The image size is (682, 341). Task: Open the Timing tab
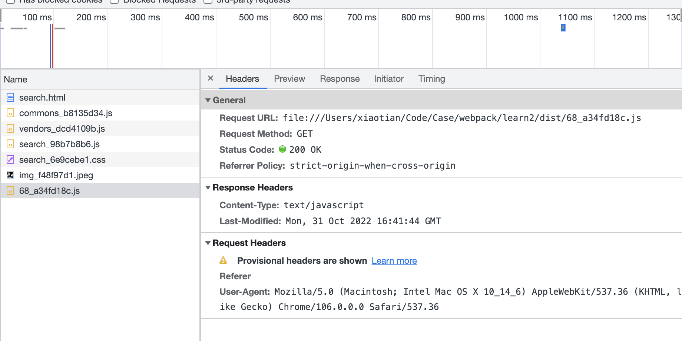tap(431, 79)
